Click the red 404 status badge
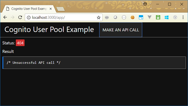Screen dimensions: 188x106 tap(20, 43)
